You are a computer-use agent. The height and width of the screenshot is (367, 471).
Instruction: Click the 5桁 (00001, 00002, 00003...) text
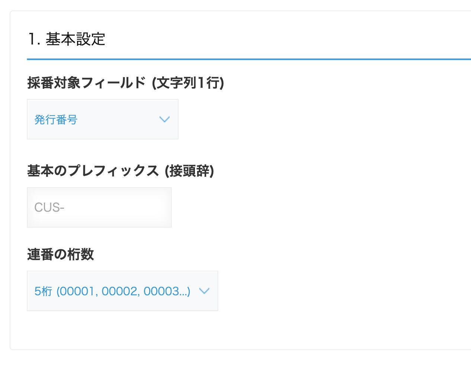(x=112, y=291)
